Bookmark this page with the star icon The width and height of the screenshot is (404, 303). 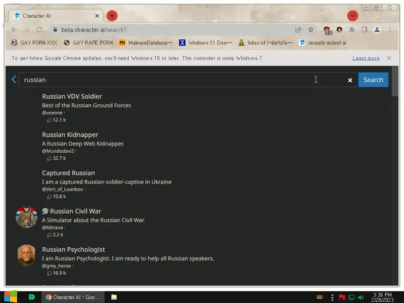[311, 30]
